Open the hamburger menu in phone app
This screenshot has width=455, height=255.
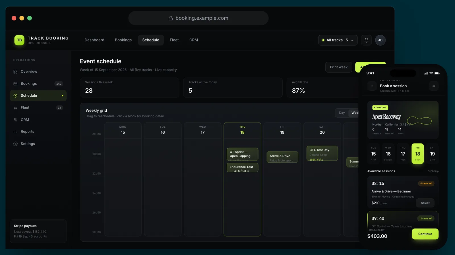pos(434,86)
